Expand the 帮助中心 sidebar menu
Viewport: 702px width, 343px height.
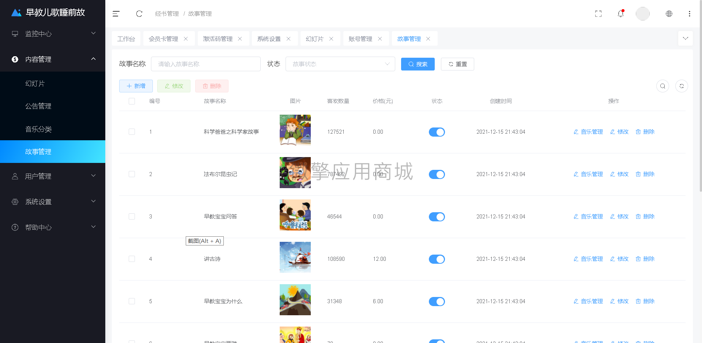tap(53, 227)
